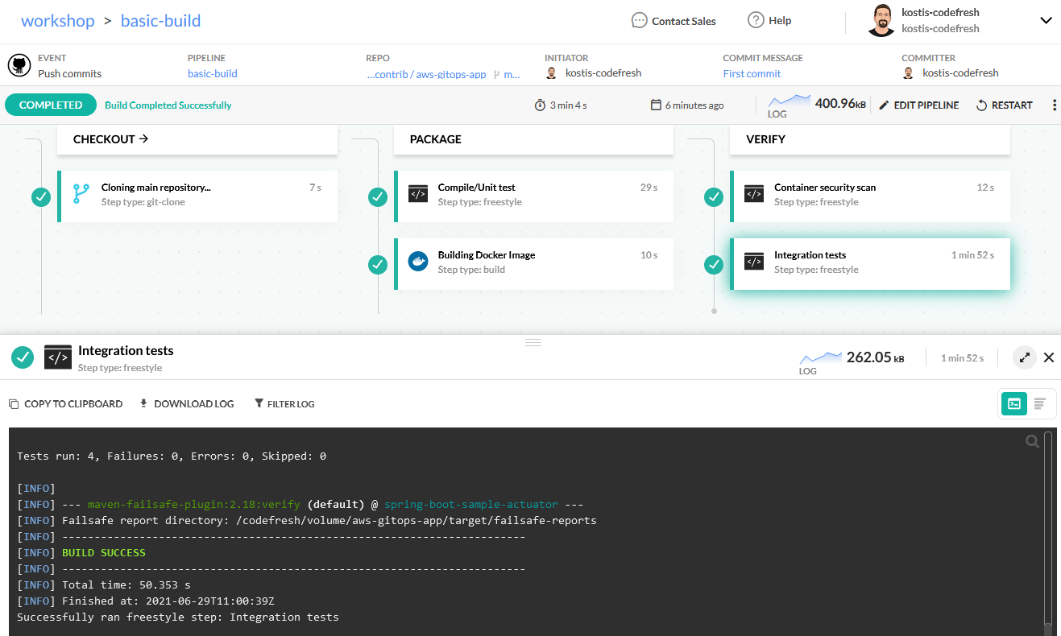Open the basic-build breadcrumb link
The height and width of the screenshot is (636, 1061).
click(161, 21)
